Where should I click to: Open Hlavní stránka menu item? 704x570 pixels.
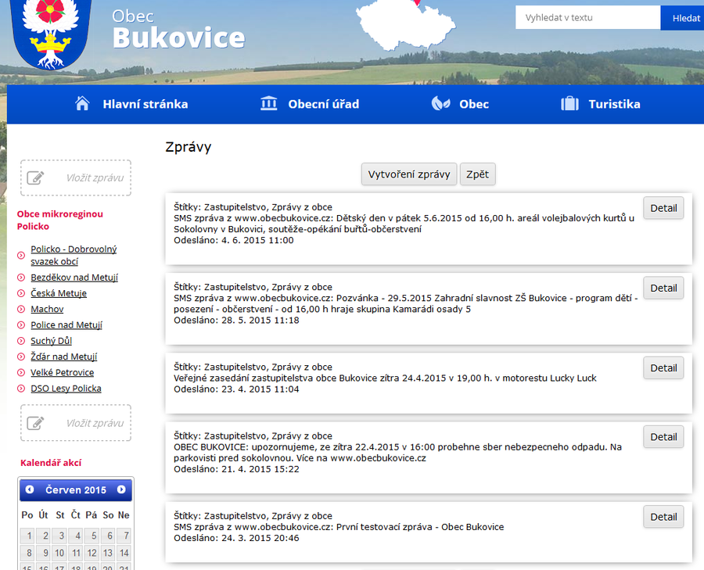point(145,104)
